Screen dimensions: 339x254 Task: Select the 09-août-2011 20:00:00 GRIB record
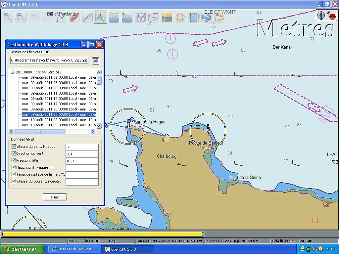point(59,109)
